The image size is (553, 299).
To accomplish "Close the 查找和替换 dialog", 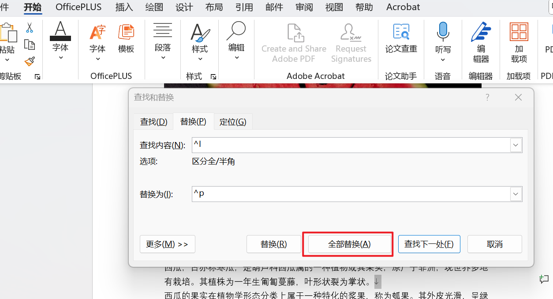I will pyautogui.click(x=518, y=97).
